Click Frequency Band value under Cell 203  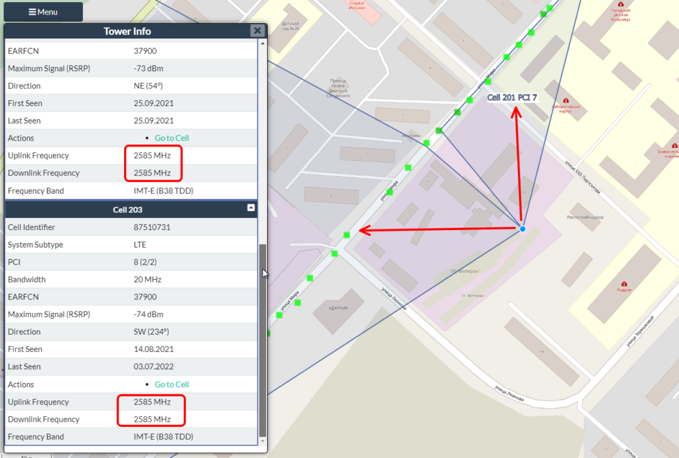pos(163,436)
